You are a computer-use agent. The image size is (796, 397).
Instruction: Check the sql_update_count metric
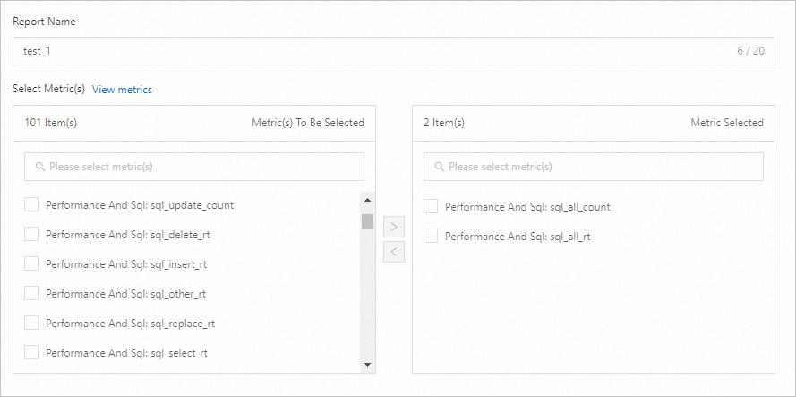31,205
